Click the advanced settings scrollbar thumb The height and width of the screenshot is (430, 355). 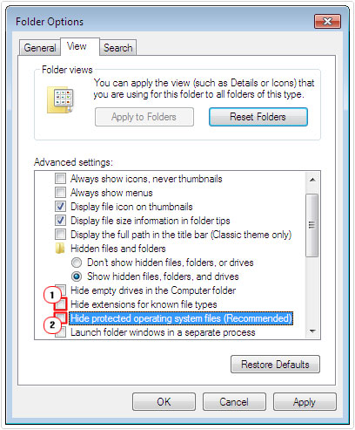(x=312, y=225)
